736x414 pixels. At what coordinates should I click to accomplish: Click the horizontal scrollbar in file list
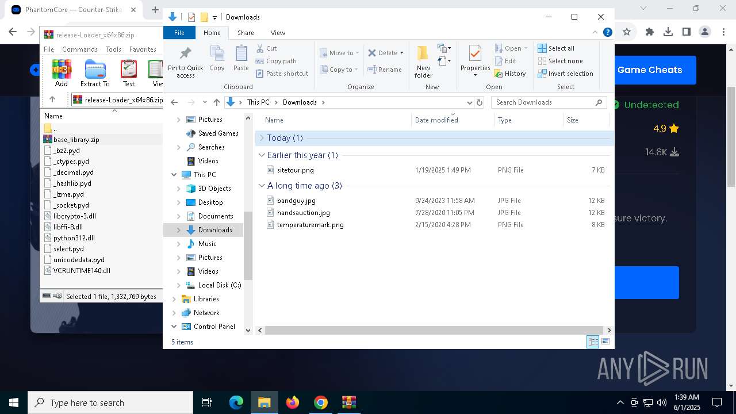(x=434, y=331)
